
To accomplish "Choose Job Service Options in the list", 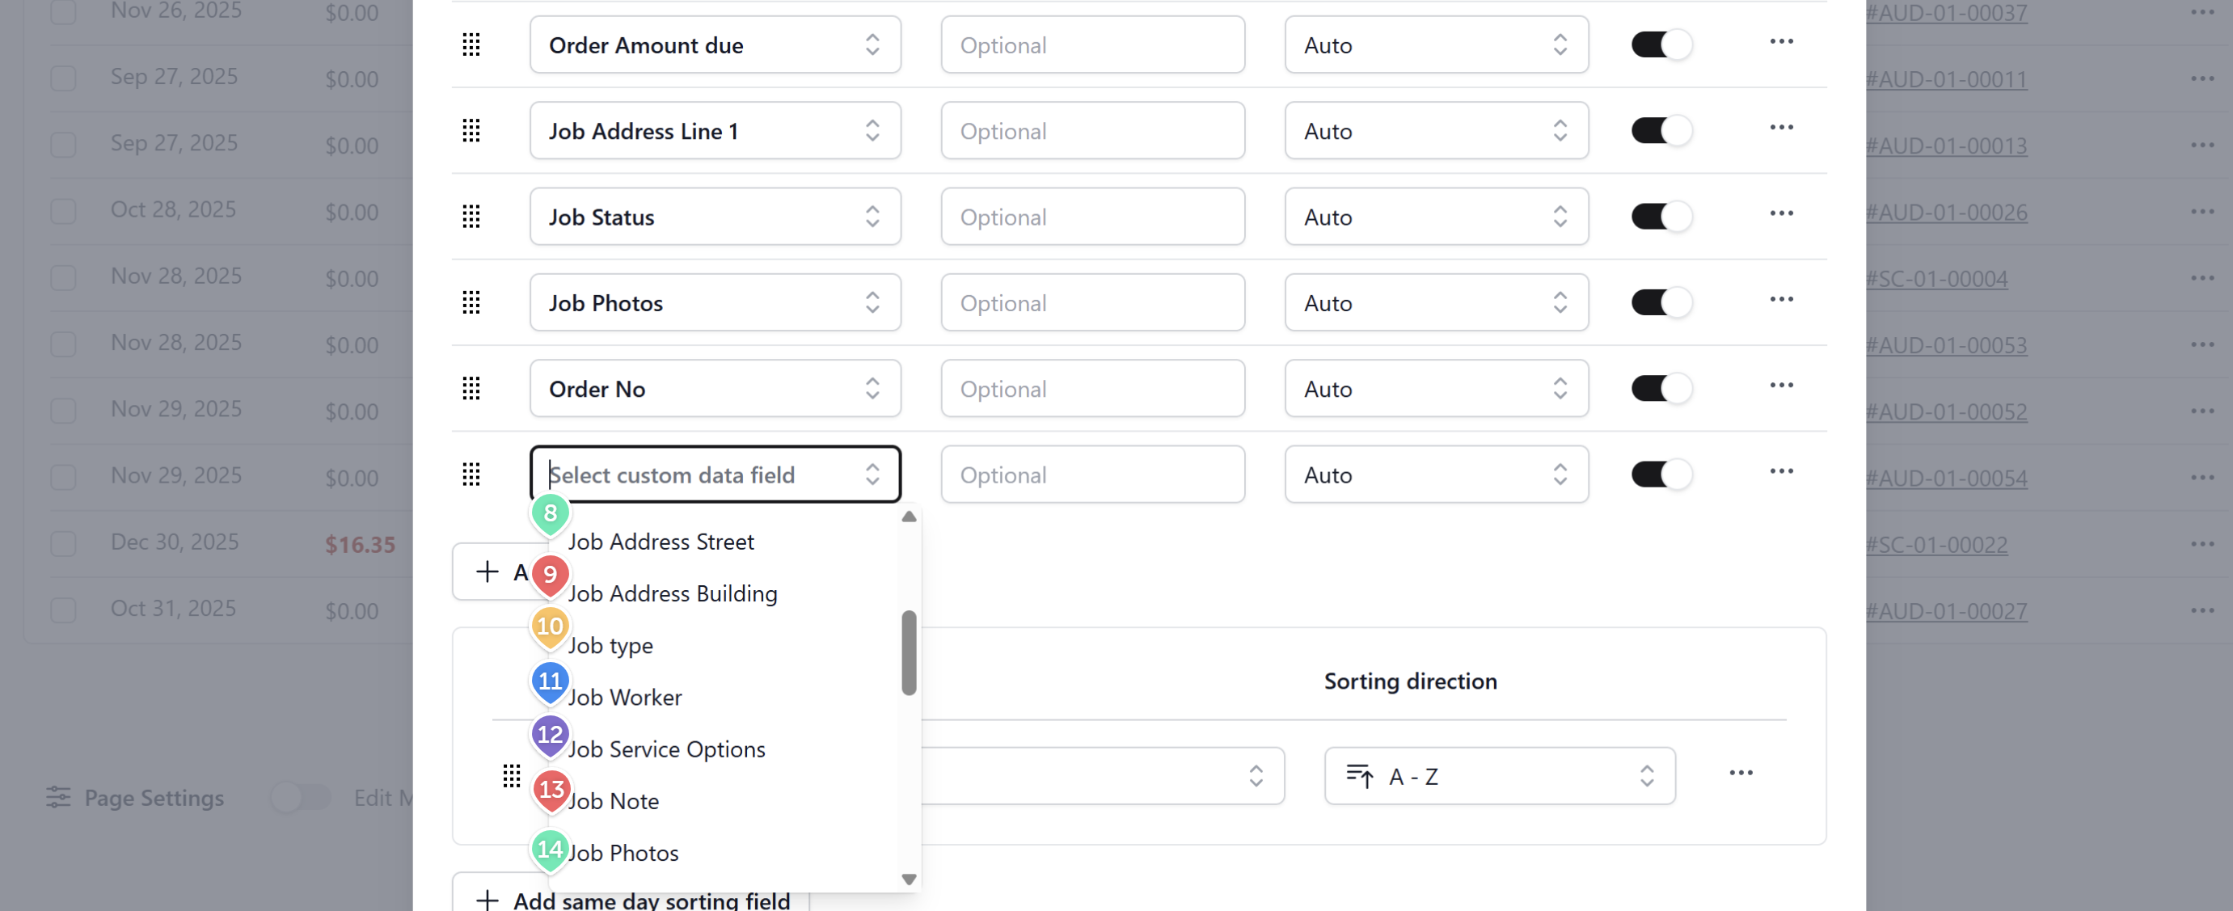I will tap(665, 750).
